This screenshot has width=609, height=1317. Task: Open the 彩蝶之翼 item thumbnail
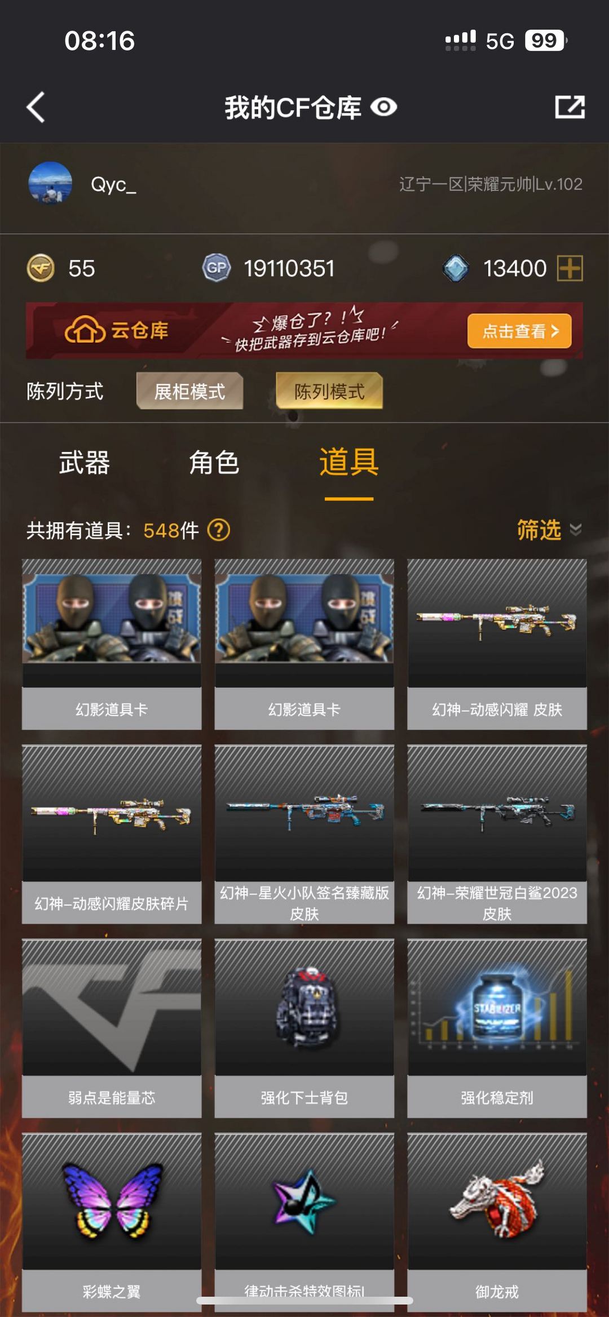pos(112,1201)
